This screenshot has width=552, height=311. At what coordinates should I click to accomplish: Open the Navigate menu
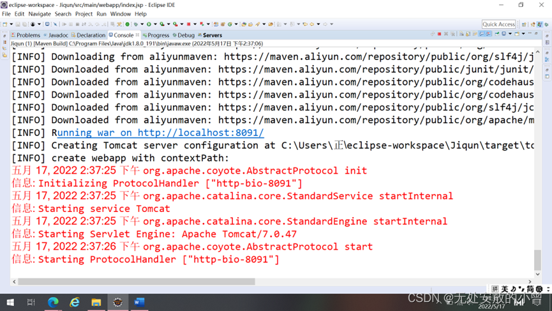(40, 14)
